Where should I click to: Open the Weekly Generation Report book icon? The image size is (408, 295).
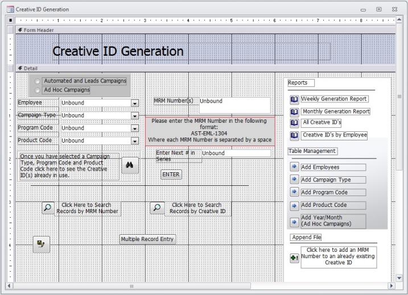[294, 99]
